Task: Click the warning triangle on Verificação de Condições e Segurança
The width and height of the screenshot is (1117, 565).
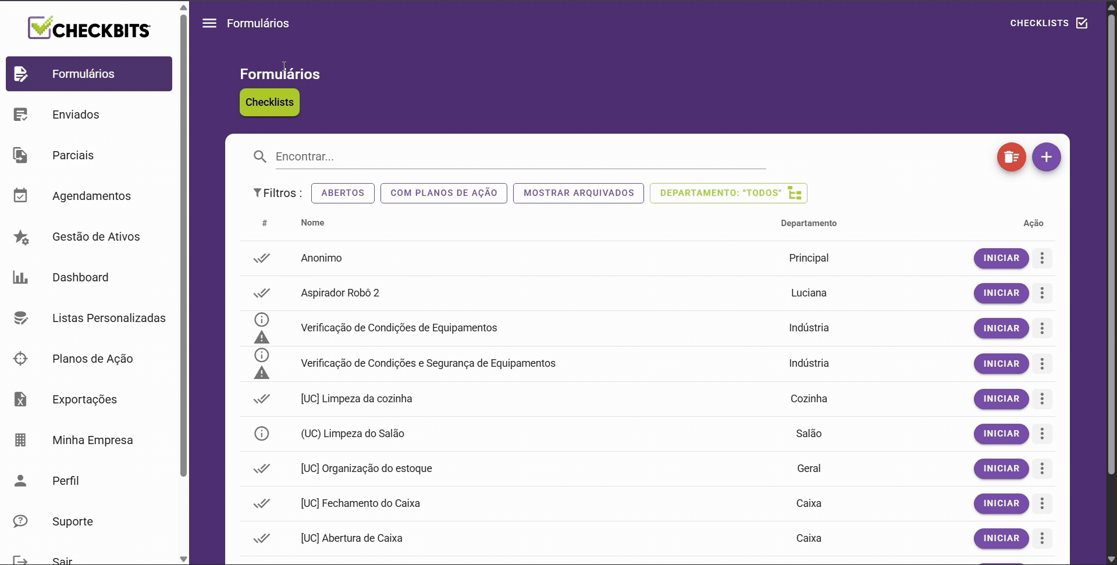Action: 262,374
